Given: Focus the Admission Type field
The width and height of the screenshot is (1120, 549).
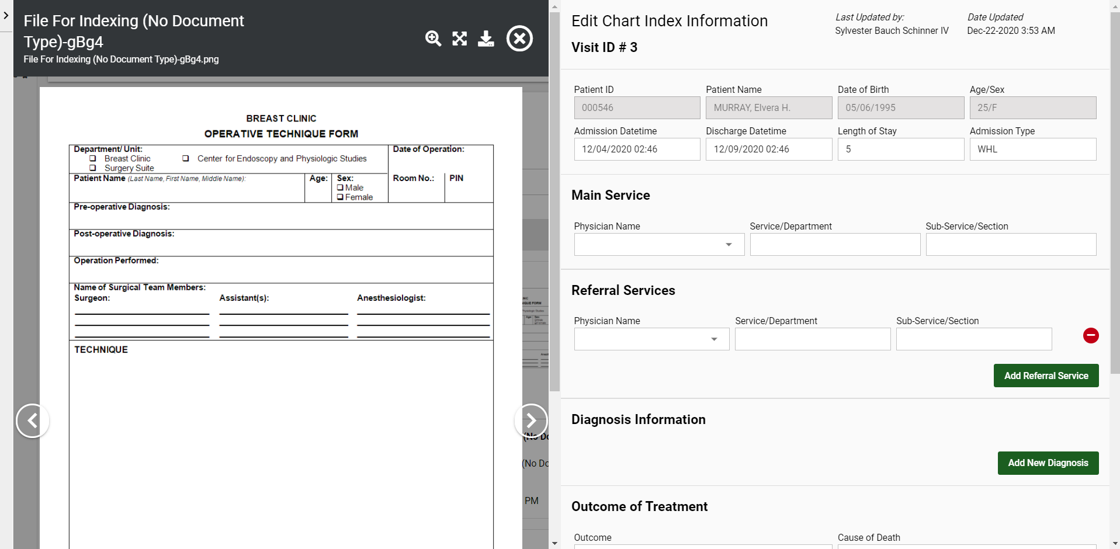Looking at the screenshot, I should click(1033, 150).
